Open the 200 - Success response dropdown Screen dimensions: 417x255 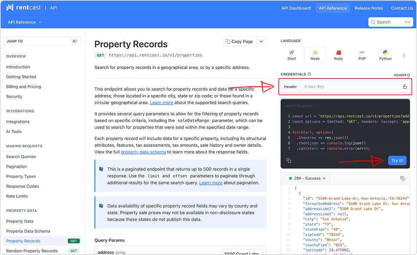[307, 178]
